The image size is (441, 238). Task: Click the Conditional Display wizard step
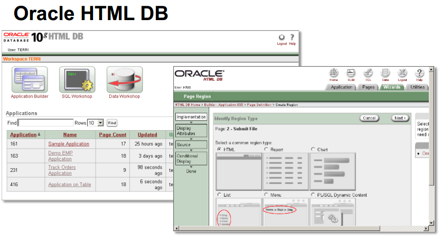pos(191,159)
